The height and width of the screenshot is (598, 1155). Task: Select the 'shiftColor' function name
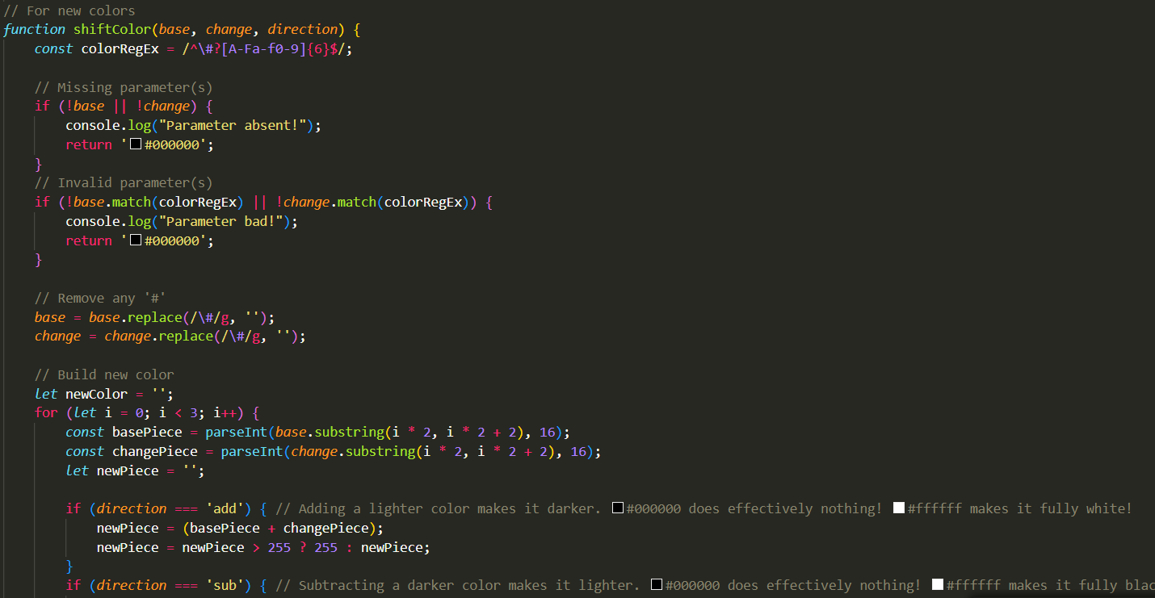coord(111,29)
